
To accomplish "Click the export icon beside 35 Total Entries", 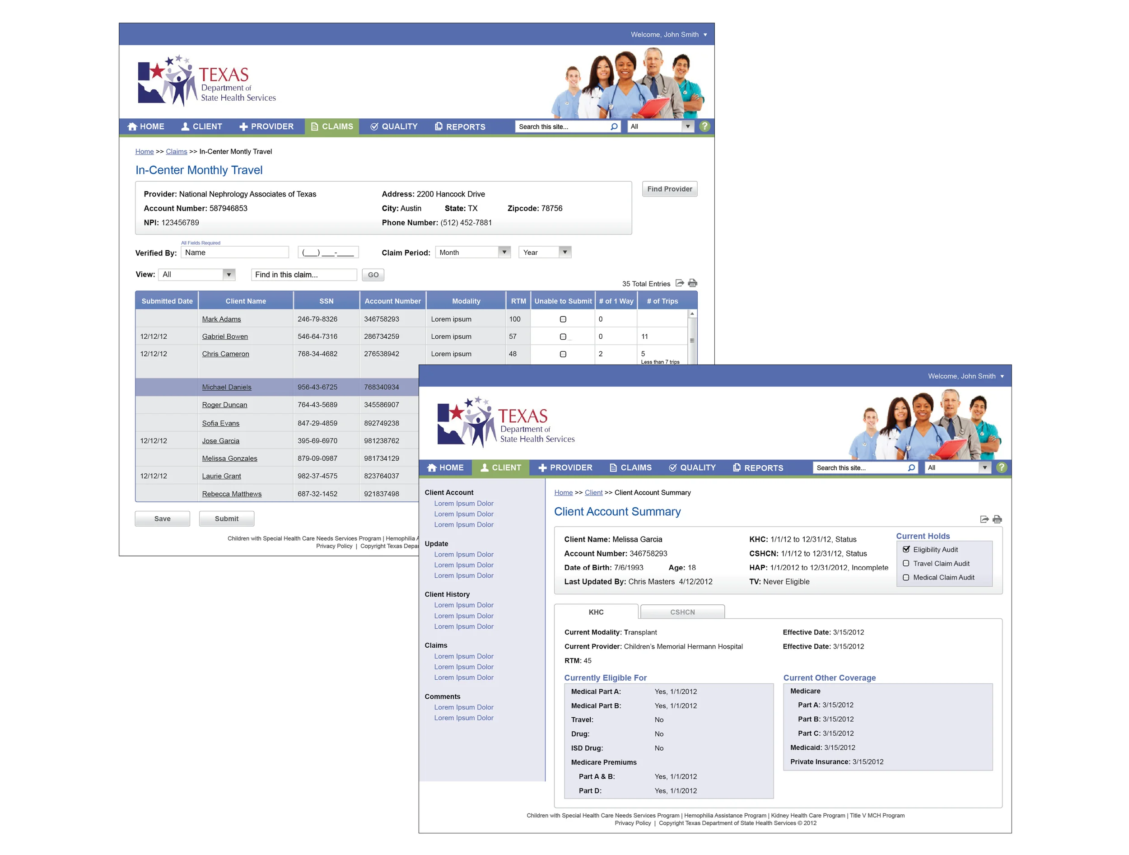I will 679,283.
